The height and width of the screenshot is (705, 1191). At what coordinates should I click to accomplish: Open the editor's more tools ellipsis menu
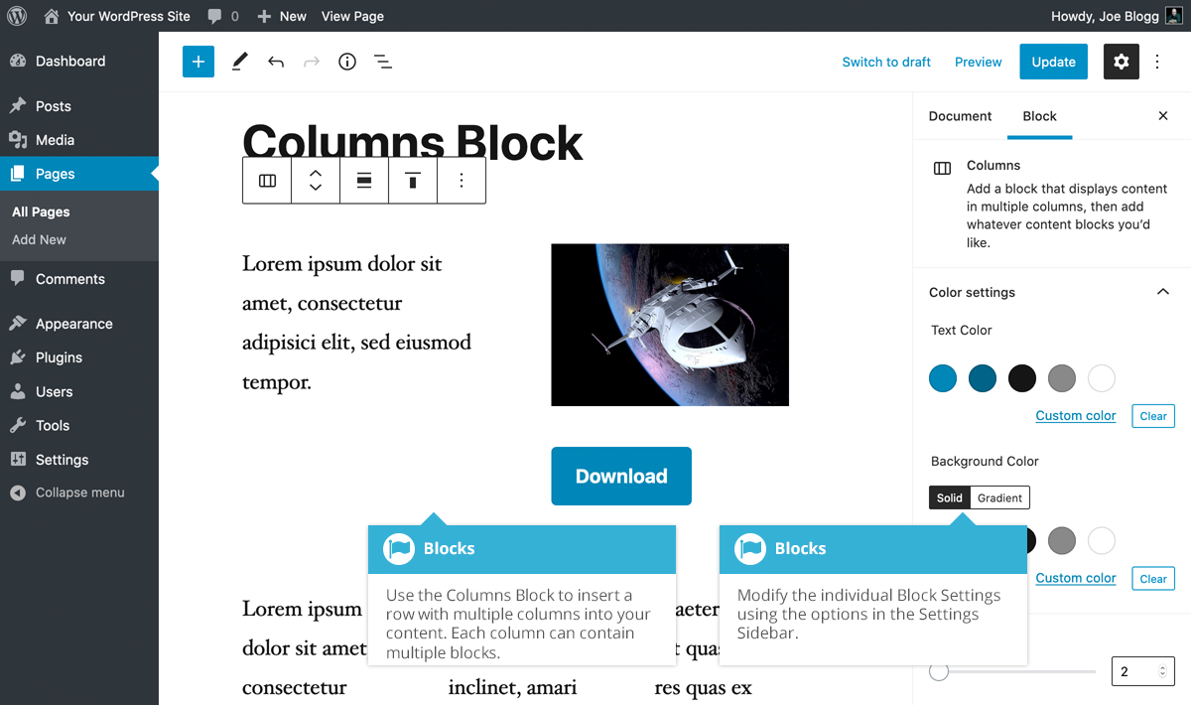(x=1157, y=62)
